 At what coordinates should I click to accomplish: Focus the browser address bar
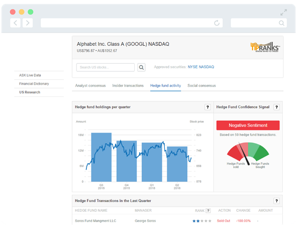pyautogui.click(x=132, y=23)
